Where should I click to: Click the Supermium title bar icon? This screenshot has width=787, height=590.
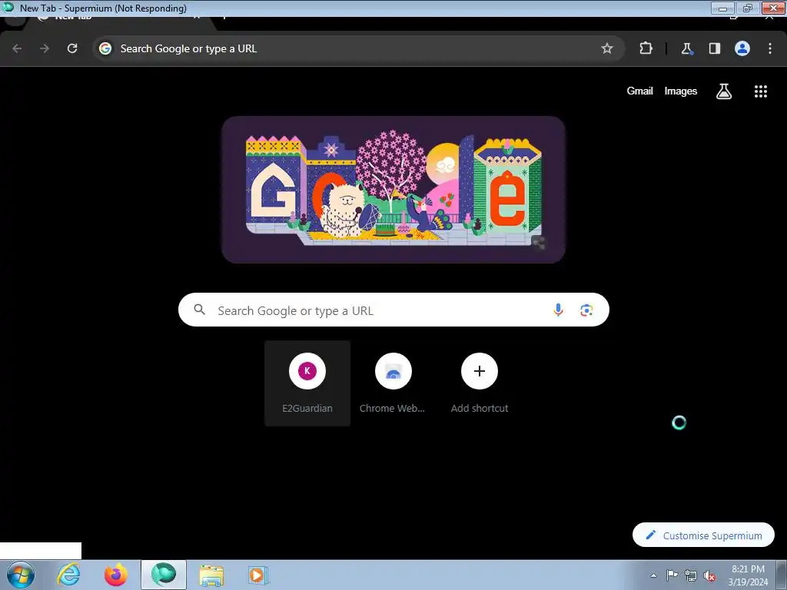coord(8,8)
